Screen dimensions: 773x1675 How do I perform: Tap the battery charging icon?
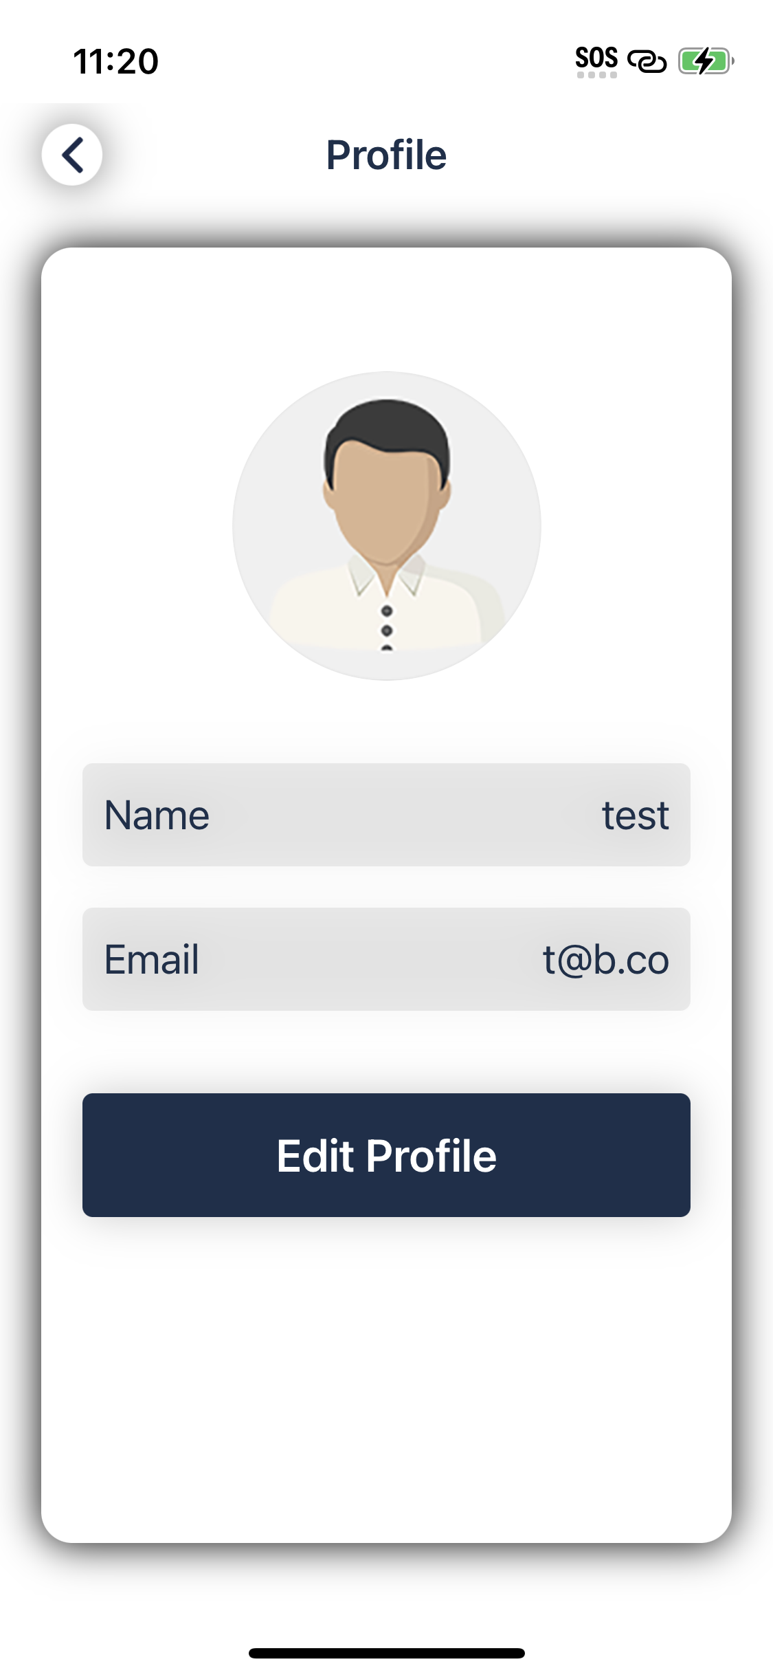pos(706,61)
